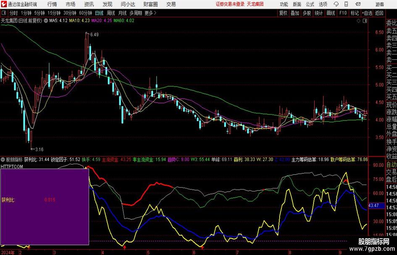The image size is (397, 255).
Task: Select the 日线 daily period
Action: tap(99, 13)
